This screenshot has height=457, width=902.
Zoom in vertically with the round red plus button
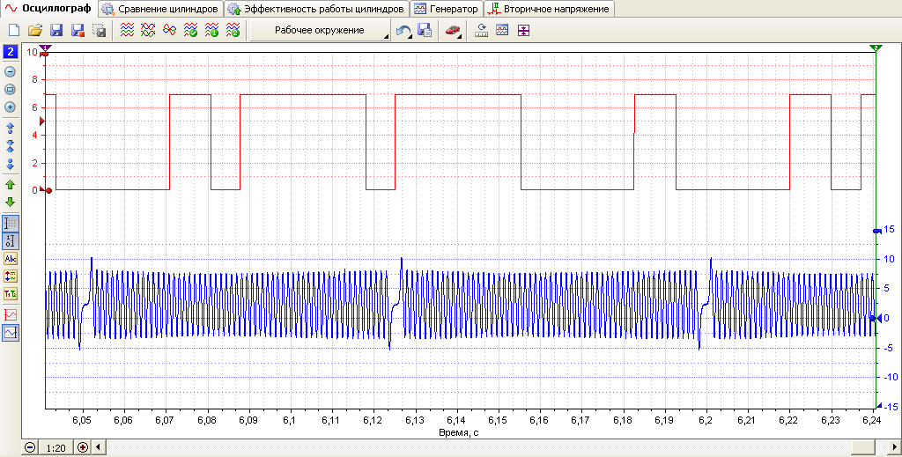click(10, 107)
